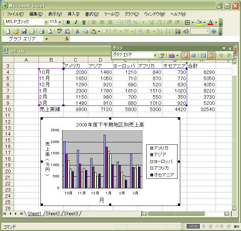Expand the font name dropdown
This screenshot has height=231, width=241.
pos(46,22)
